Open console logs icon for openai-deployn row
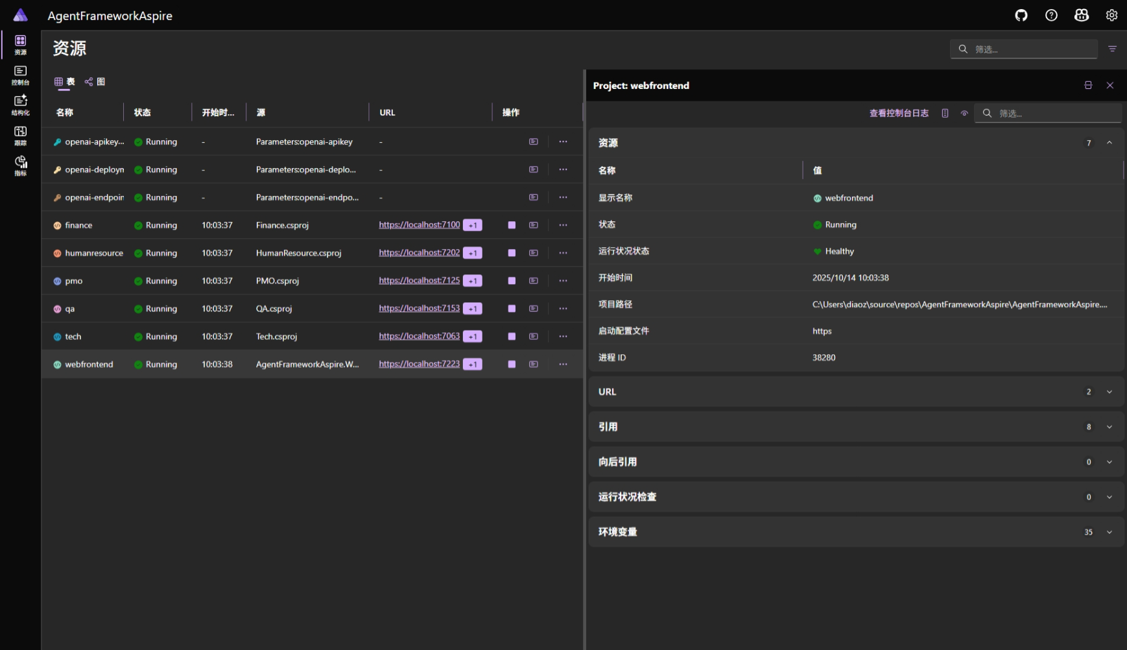The image size is (1127, 650). coord(534,169)
